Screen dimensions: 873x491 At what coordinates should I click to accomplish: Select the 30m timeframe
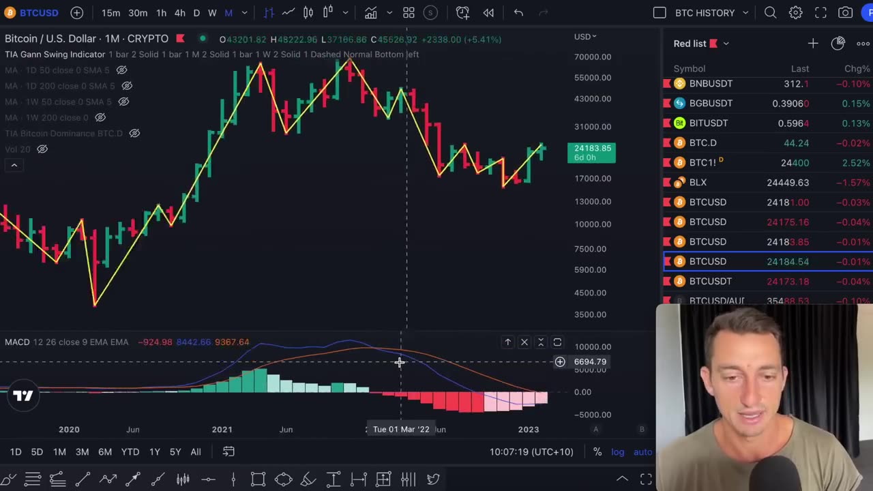[138, 12]
